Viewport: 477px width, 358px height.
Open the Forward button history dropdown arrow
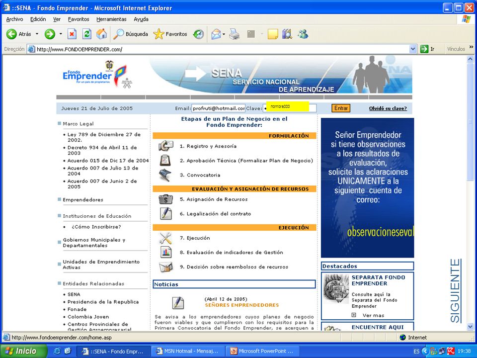[61, 34]
